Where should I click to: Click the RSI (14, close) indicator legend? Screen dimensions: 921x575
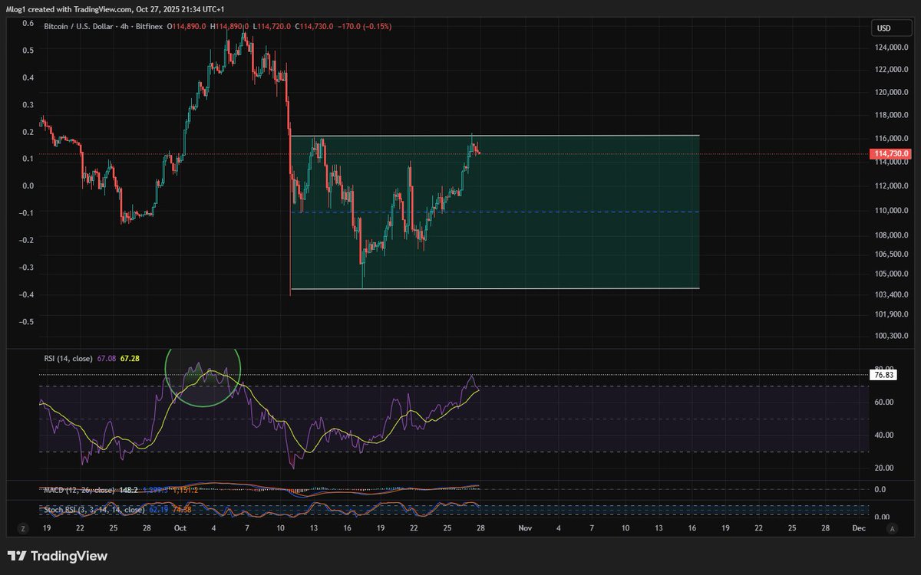[x=69, y=357]
